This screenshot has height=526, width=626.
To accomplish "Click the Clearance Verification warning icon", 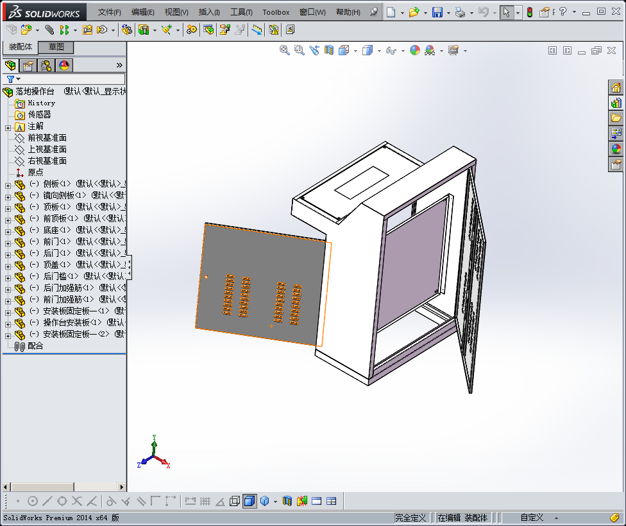I will [x=273, y=30].
